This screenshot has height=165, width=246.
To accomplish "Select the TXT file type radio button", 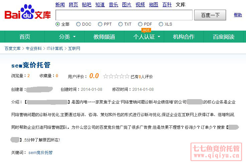I will pyautogui.click(x=120, y=24).
